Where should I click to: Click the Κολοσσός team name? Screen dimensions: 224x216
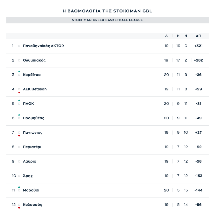click(32, 205)
